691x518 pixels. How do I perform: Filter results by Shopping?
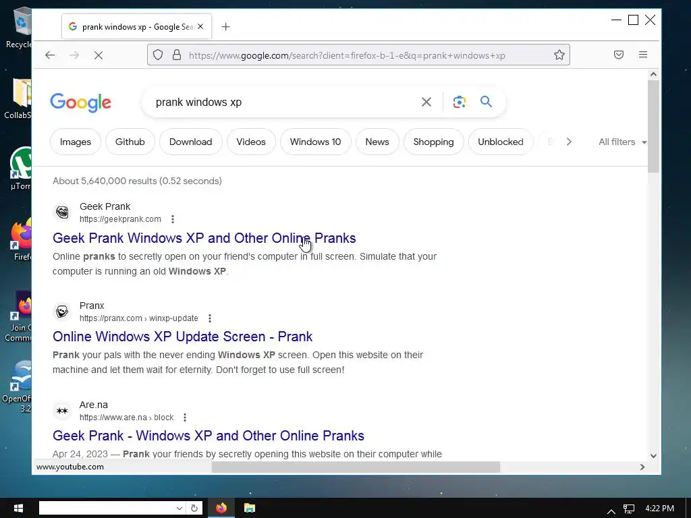click(x=434, y=142)
